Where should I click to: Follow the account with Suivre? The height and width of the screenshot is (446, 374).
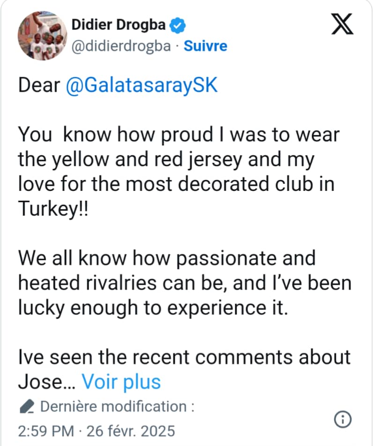pos(206,46)
